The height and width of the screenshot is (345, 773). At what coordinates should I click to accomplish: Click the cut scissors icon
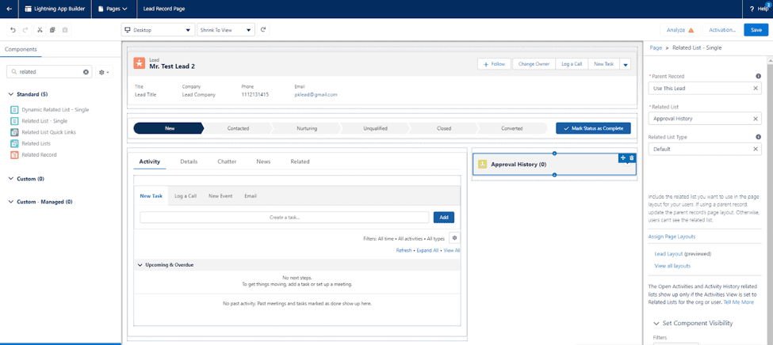tap(40, 30)
